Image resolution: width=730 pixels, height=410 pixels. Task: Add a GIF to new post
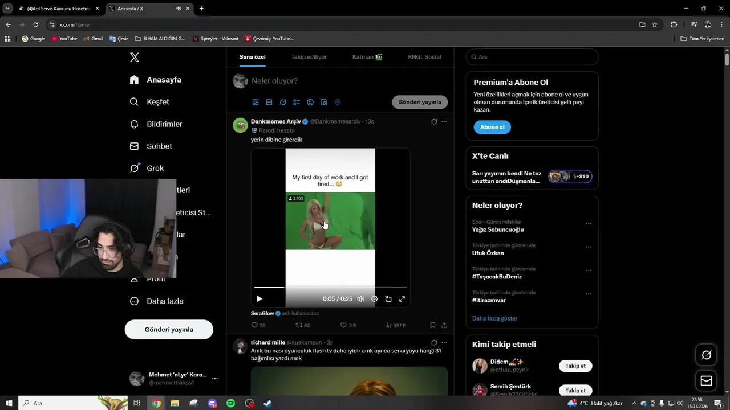point(269,102)
